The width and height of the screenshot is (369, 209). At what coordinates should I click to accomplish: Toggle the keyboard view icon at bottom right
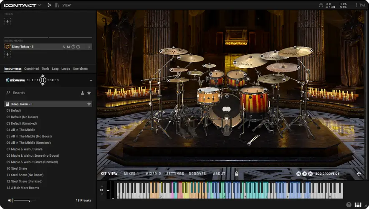click(x=358, y=204)
